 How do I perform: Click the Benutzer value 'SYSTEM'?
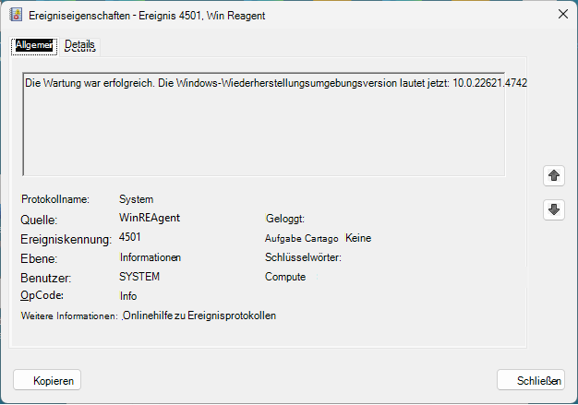point(139,277)
